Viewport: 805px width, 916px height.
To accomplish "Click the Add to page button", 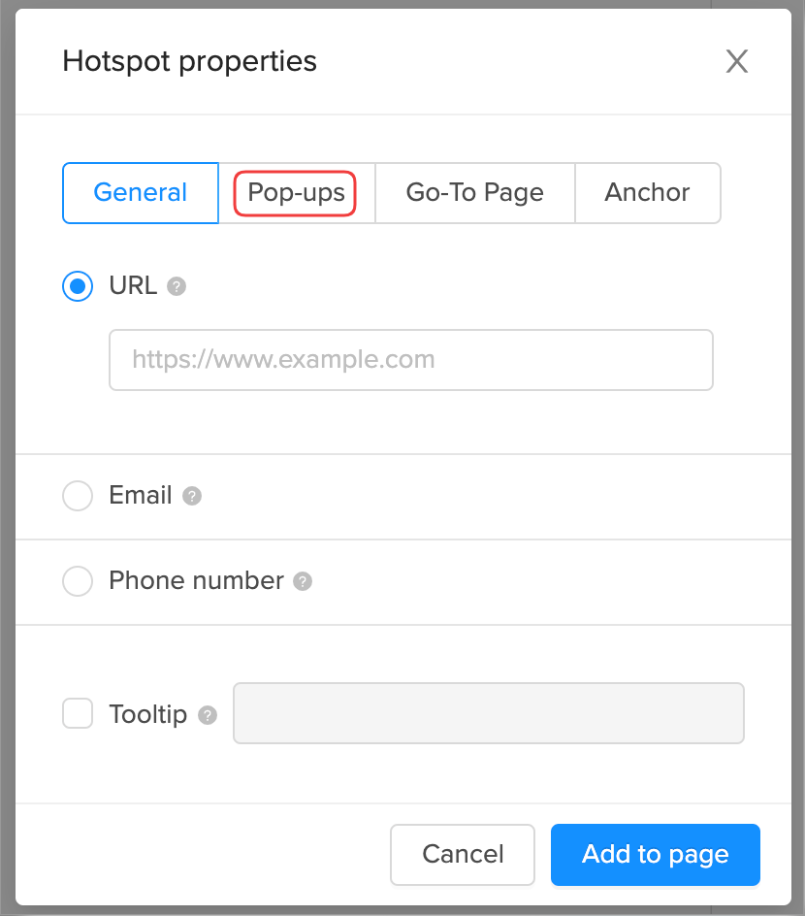I will pos(655,855).
